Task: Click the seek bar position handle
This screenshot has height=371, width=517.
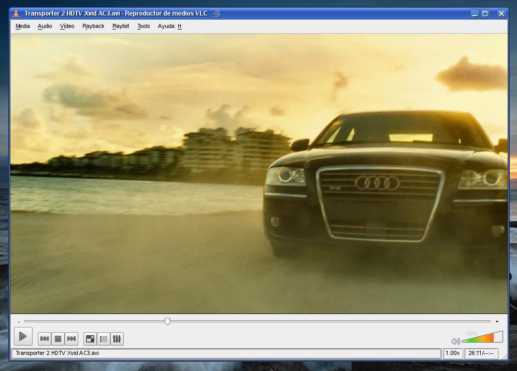Action: point(167,321)
